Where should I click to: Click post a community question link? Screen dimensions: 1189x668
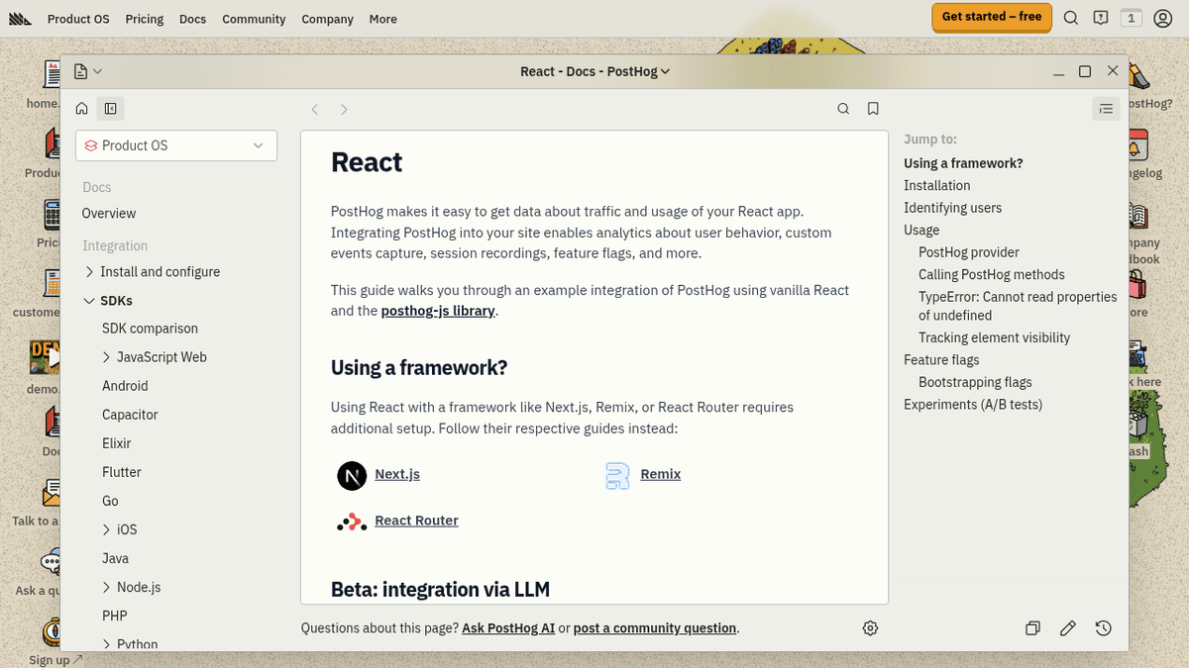point(655,628)
